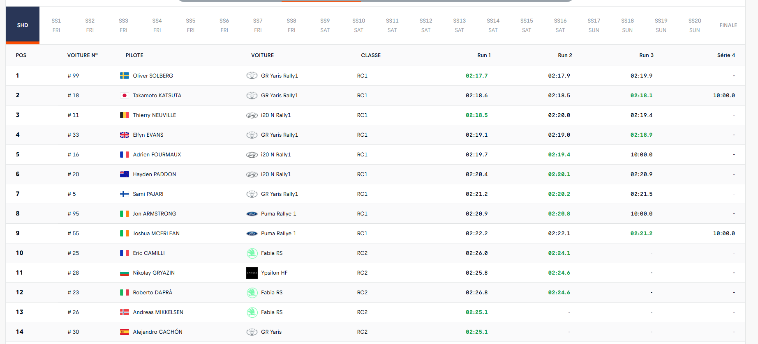Select the SHD stage tab
This screenshot has height=344, width=758.
(x=23, y=25)
